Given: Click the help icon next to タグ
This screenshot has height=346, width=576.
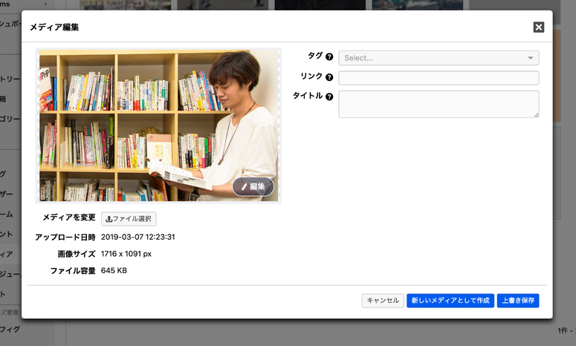Looking at the screenshot, I should pos(329,56).
